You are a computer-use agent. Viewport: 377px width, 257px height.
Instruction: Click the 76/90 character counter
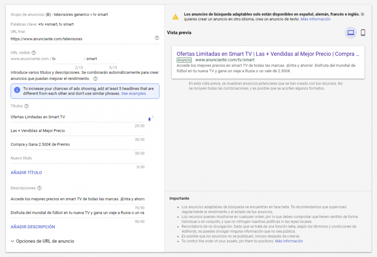coord(140,208)
